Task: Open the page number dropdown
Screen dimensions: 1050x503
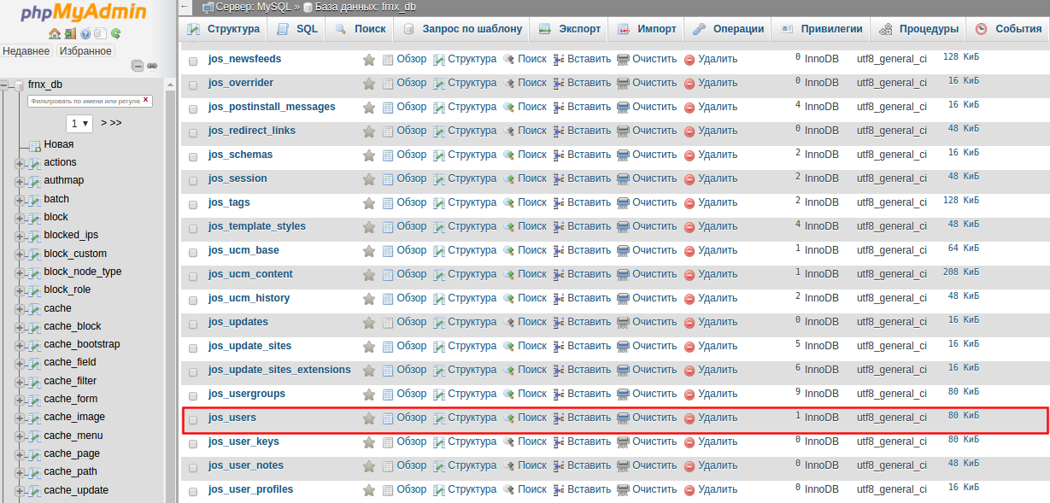Action: pos(79,123)
